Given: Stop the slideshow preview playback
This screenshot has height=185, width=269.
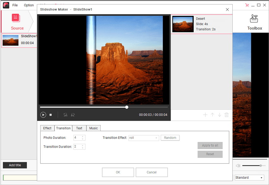Looking at the screenshot, I should pyautogui.click(x=51, y=115).
